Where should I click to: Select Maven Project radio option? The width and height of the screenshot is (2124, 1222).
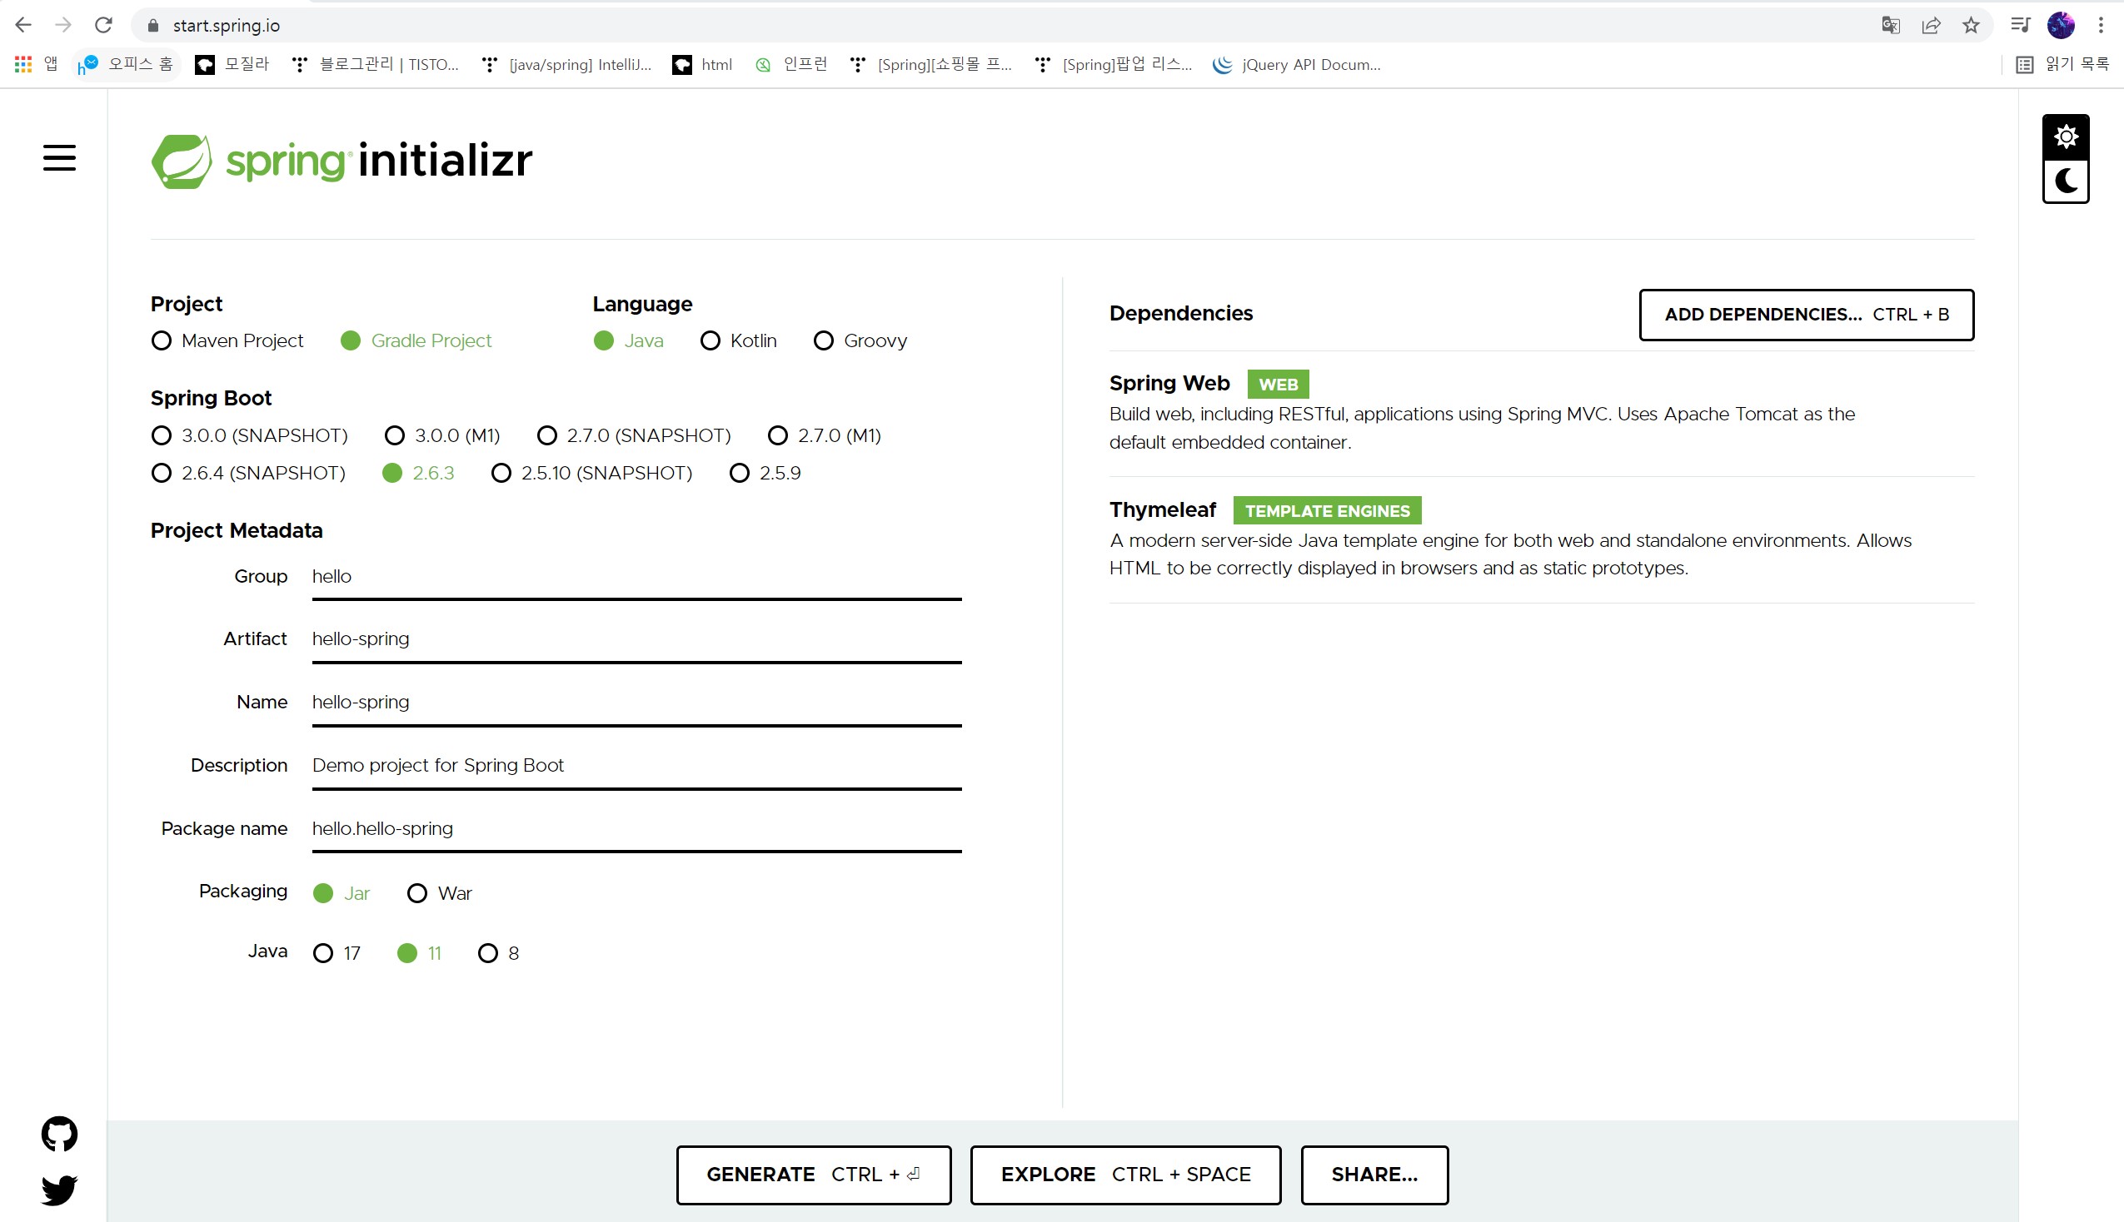pyautogui.click(x=162, y=340)
